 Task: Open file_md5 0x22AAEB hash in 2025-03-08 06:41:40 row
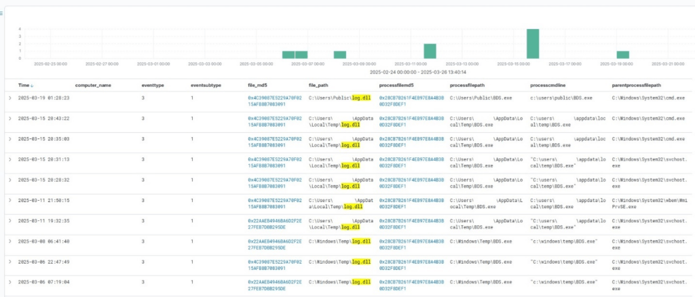(275, 245)
